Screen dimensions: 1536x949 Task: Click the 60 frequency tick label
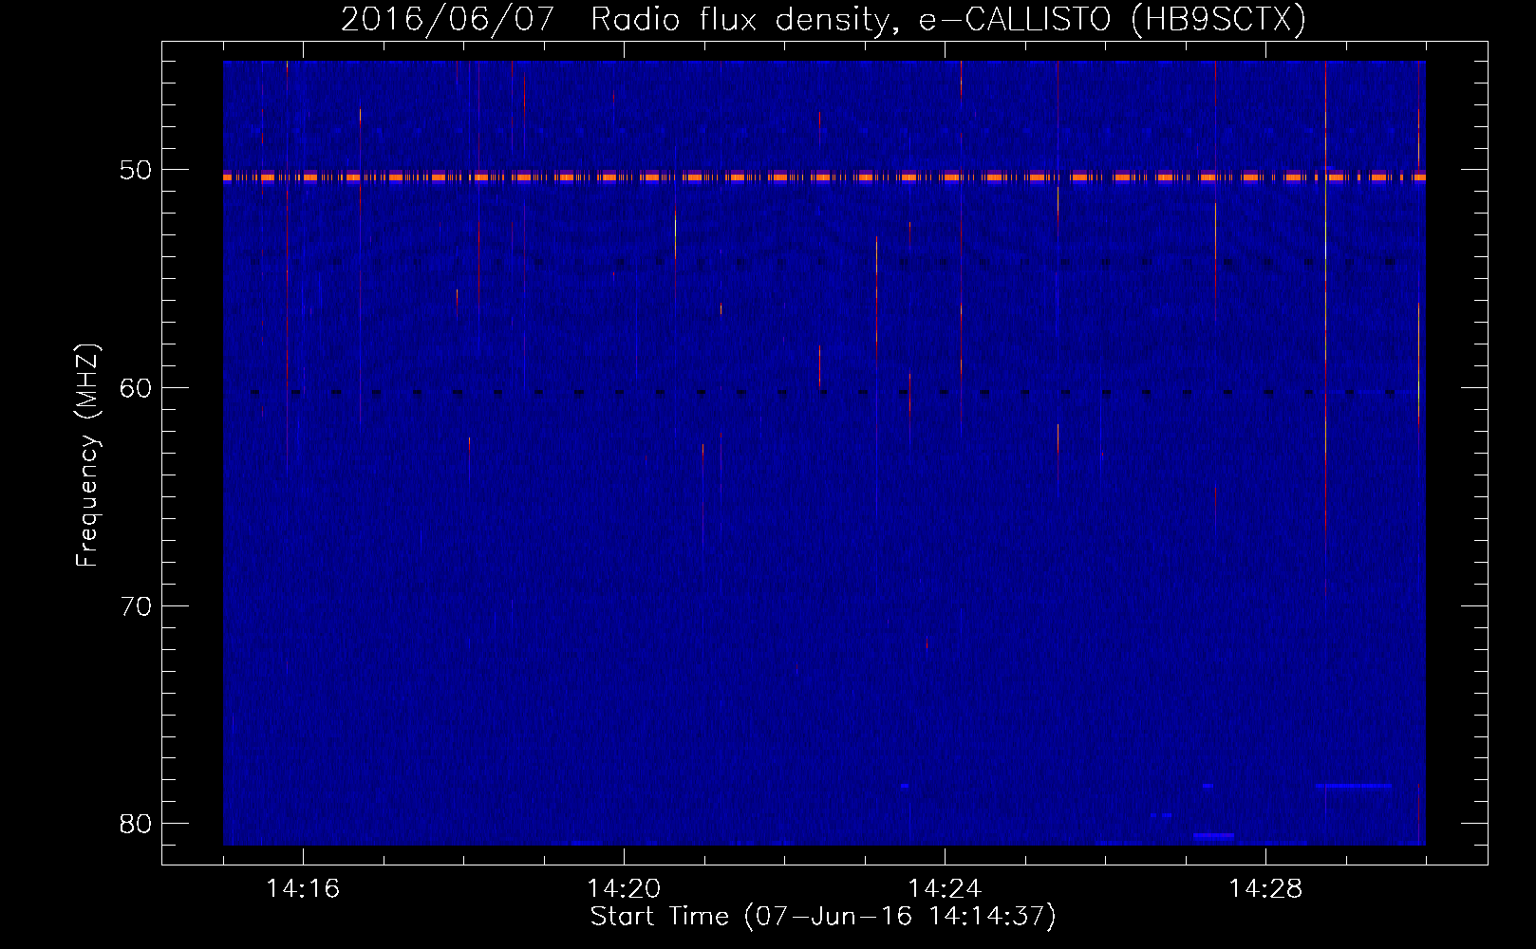(136, 387)
